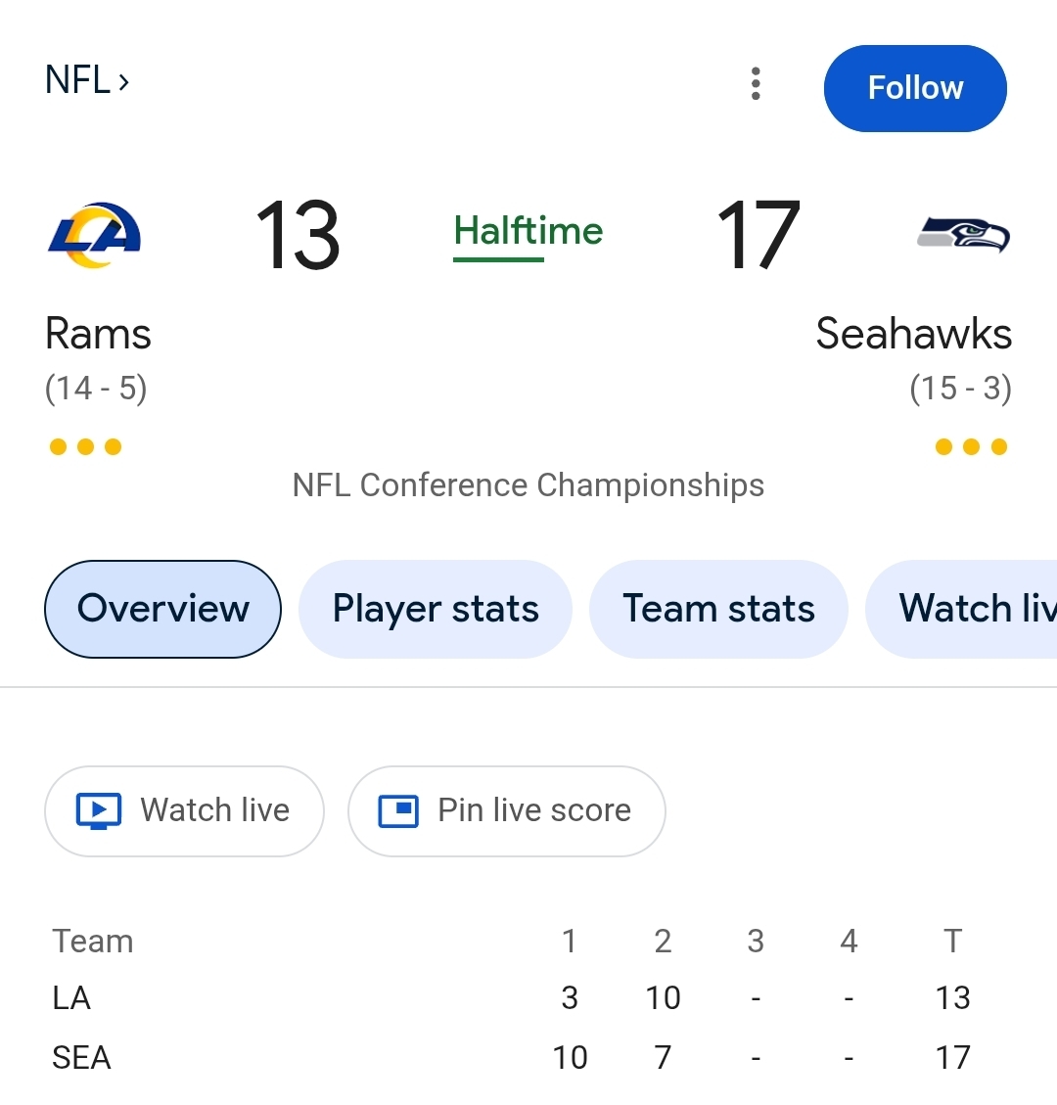Screen dimensions: 1057x1105
Task: Select the Overview tab
Action: [162, 609]
